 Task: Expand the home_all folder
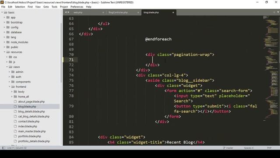pyautogui.click(x=12, y=97)
